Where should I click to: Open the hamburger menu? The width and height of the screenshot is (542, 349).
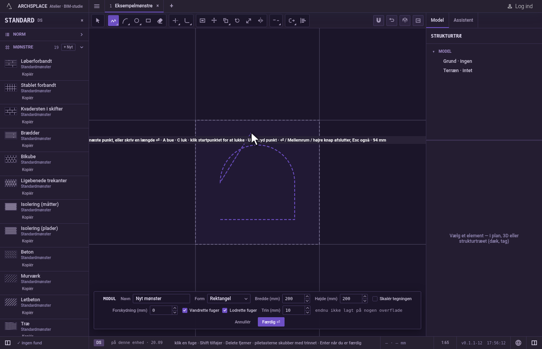pos(97,6)
